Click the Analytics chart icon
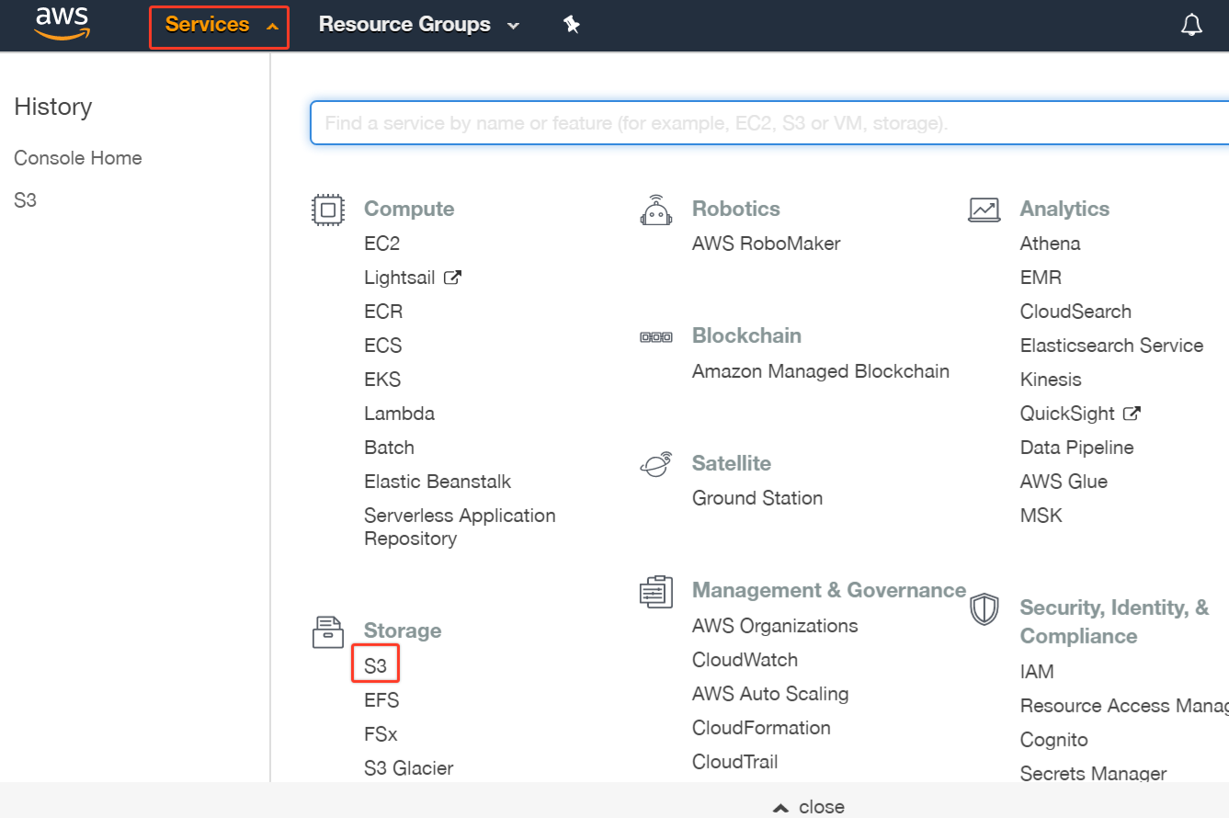 (984, 210)
